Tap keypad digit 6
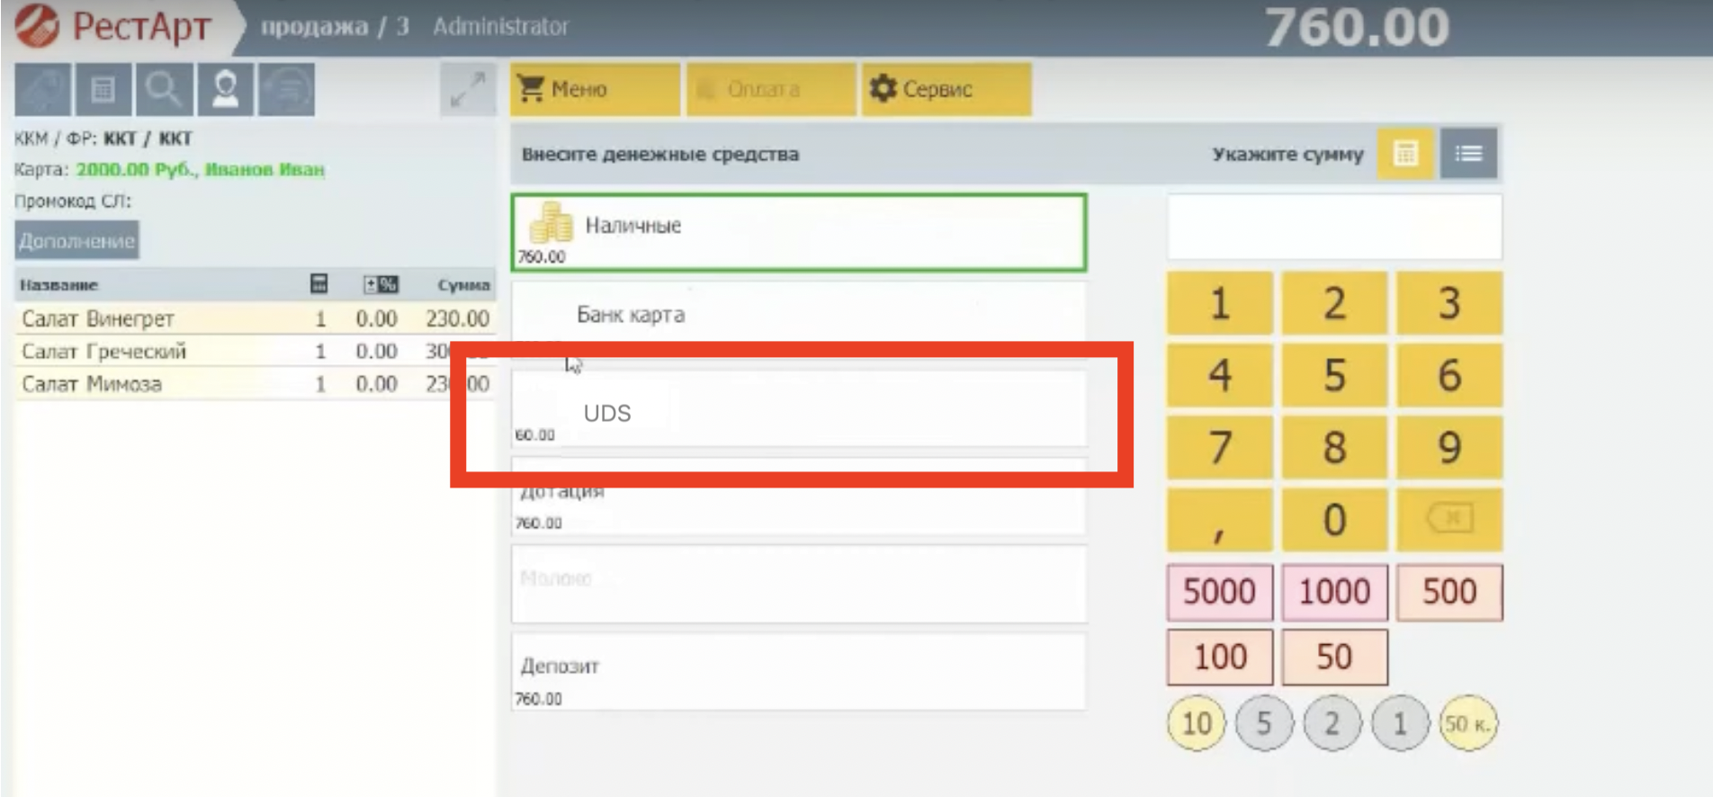 coord(1449,375)
